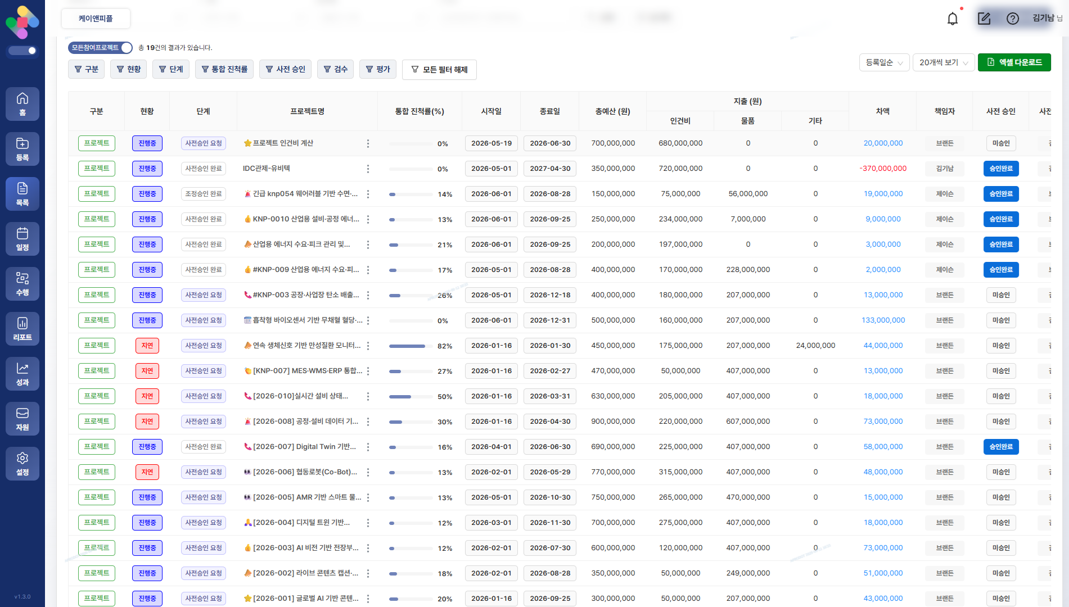1069x607 pixels.
Task: Open the 통합 진척률 filter
Action: [x=224, y=69]
